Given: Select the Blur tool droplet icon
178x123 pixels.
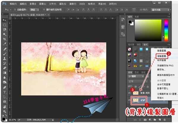Looking at the screenshot, I should [x=4, y=77].
